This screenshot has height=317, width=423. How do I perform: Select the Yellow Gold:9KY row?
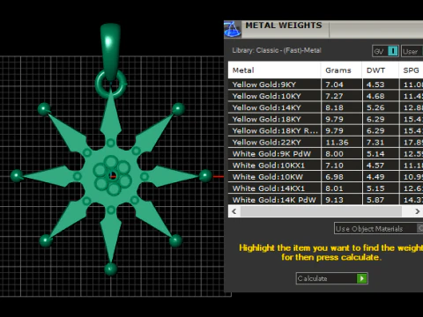(x=325, y=85)
